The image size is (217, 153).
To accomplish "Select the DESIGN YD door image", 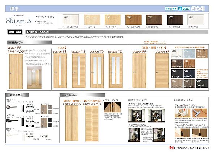I will coord(116,71).
